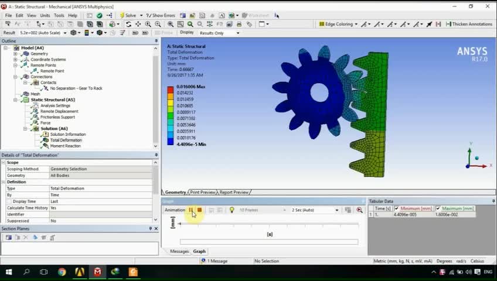This screenshot has height=281, width=497.
Task: Open the Tools menu
Action: 59,15
